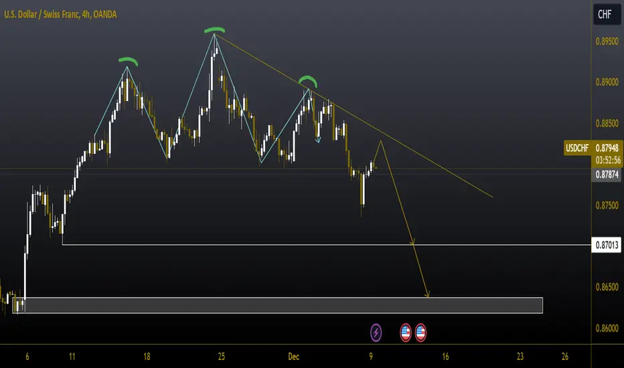Click the 0.87500 price axis label
Image resolution: width=624 pixels, height=368 pixels.
click(607, 205)
